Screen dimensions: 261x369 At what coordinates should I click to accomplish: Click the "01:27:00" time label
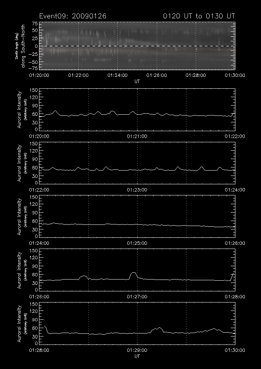(x=137, y=297)
